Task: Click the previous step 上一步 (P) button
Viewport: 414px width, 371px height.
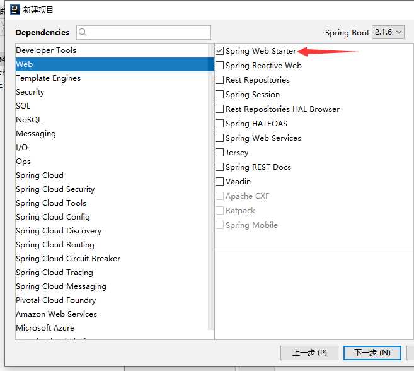Action: pyautogui.click(x=309, y=353)
